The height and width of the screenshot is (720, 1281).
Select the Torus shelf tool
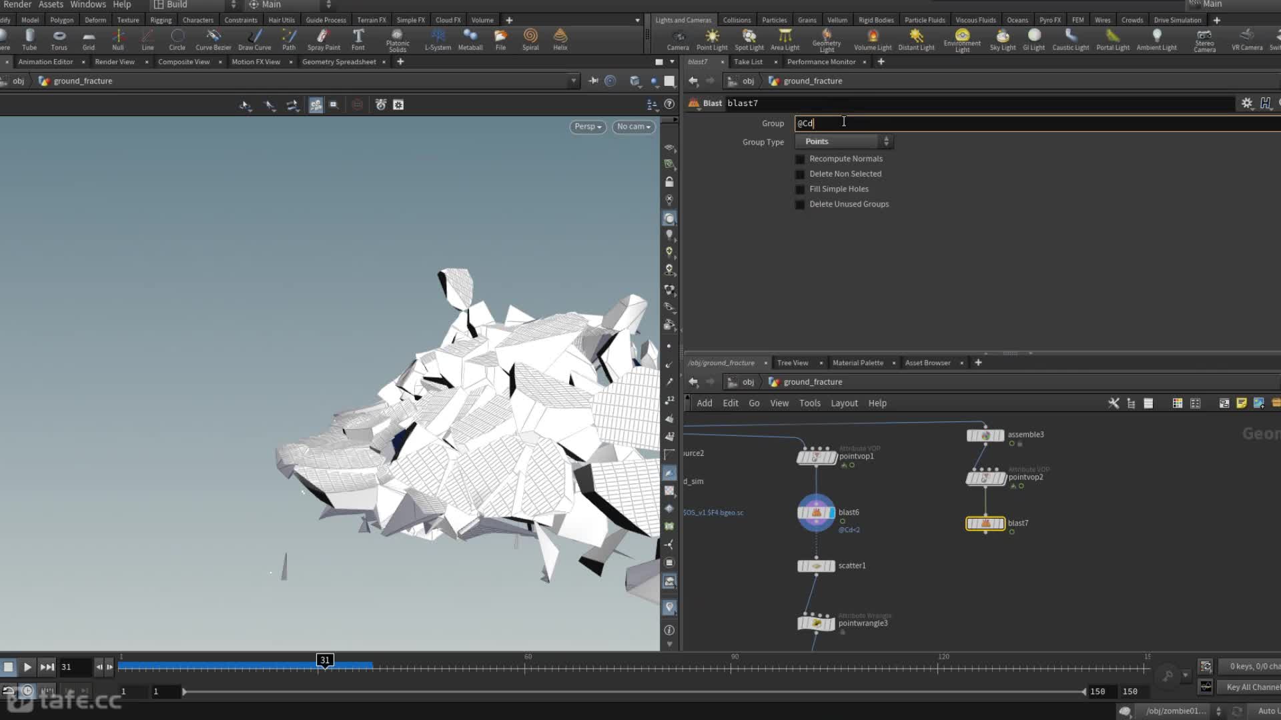click(x=59, y=39)
